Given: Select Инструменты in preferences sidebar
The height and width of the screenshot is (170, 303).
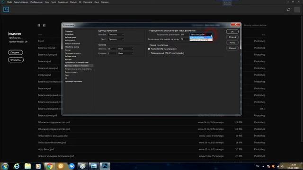Looking at the screenshot, I should coord(70,41).
